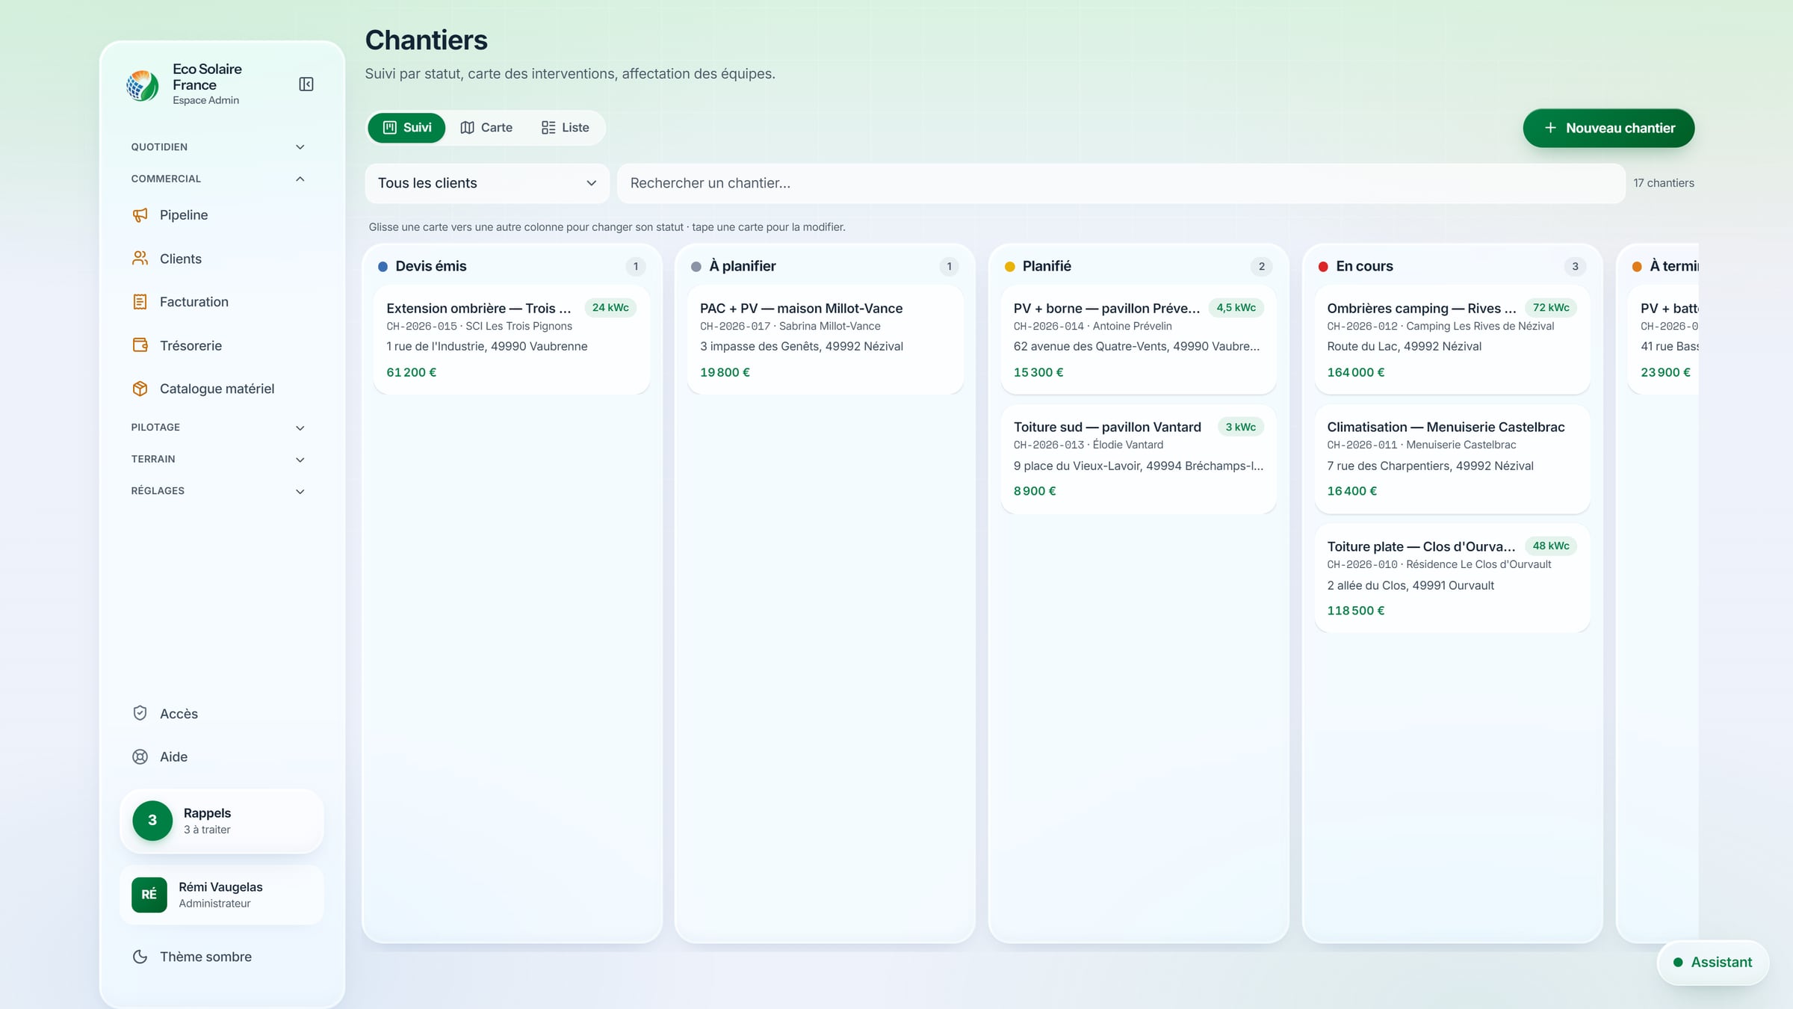Viewport: 1793px width, 1009px height.
Task: Collapse the sidebar with the panel icon
Action: (x=306, y=84)
